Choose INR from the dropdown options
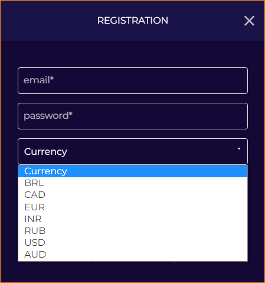This screenshot has width=265, height=283. pos(133,219)
